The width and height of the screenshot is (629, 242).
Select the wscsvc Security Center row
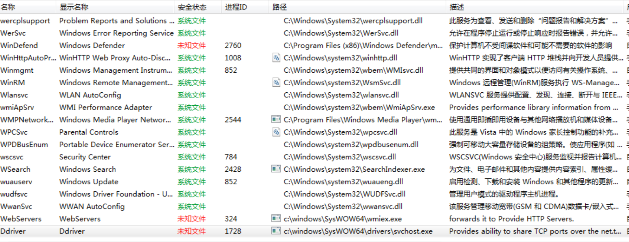click(12, 157)
